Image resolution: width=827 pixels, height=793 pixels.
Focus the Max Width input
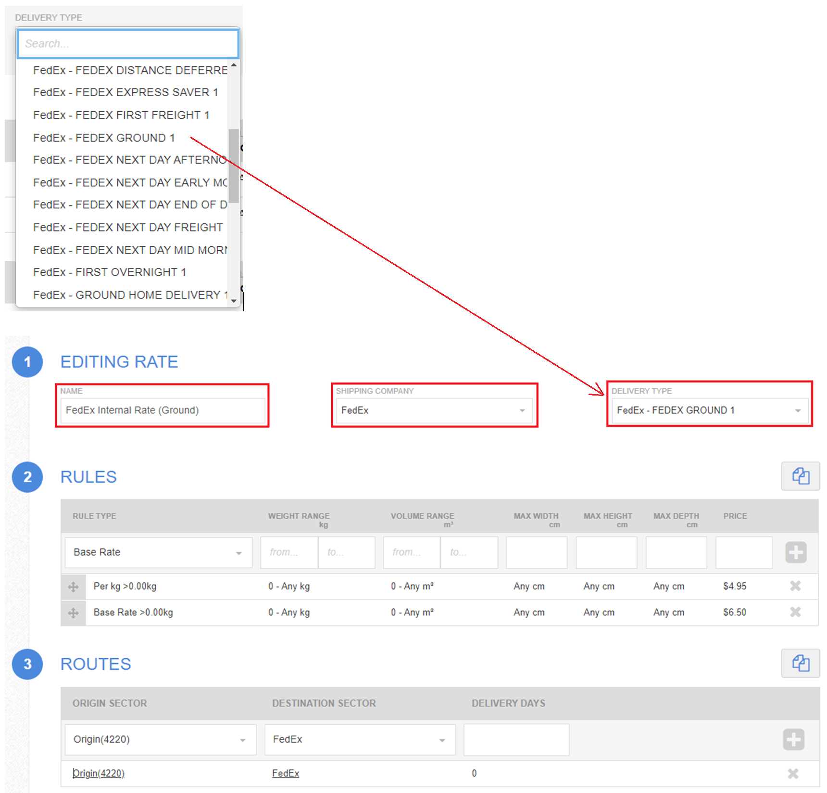[537, 552]
